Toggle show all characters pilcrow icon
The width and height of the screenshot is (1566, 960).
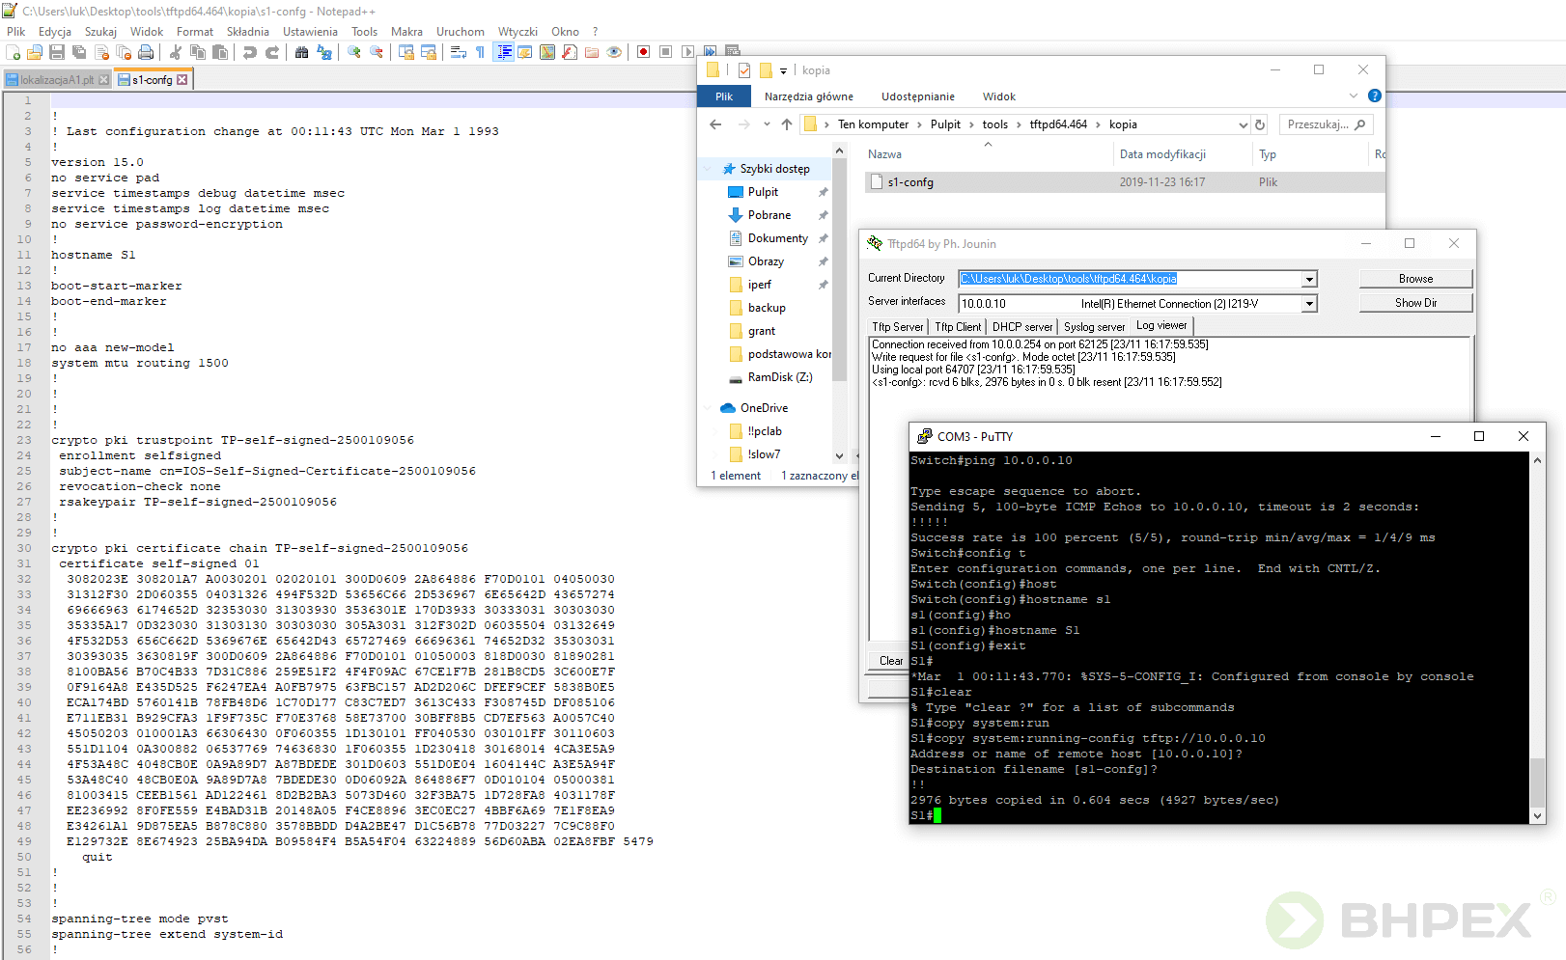[481, 52]
